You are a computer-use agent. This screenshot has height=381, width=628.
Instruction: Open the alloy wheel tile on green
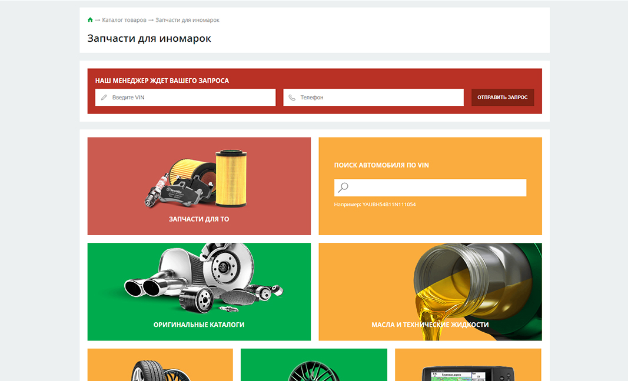coord(314,365)
